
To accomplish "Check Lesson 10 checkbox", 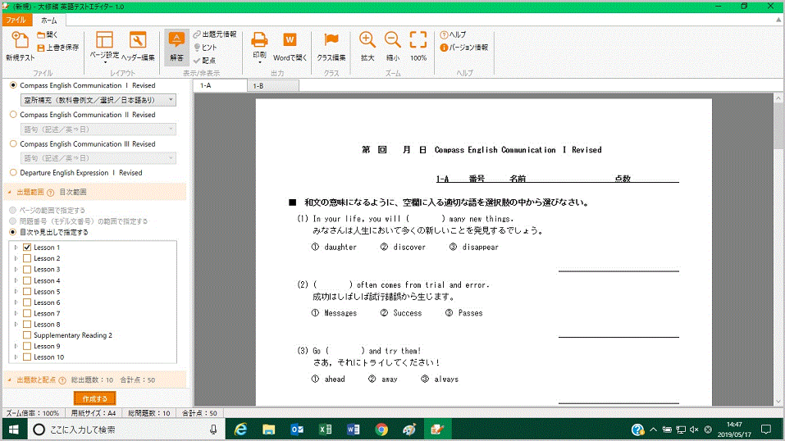I will (x=27, y=357).
